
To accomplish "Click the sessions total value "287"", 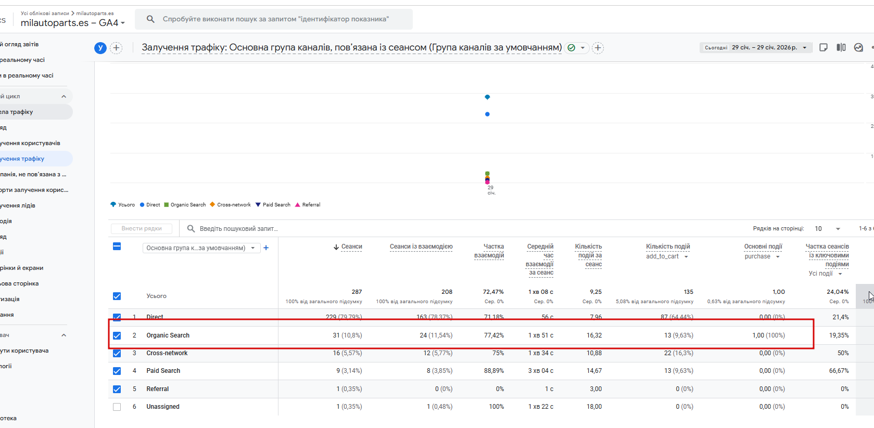I will click(357, 292).
